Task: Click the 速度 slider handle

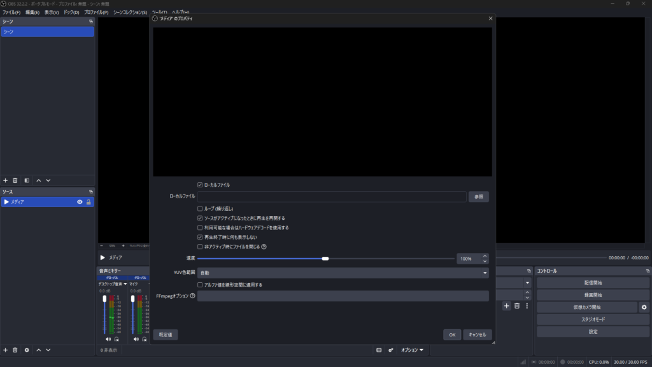Action: click(325, 259)
